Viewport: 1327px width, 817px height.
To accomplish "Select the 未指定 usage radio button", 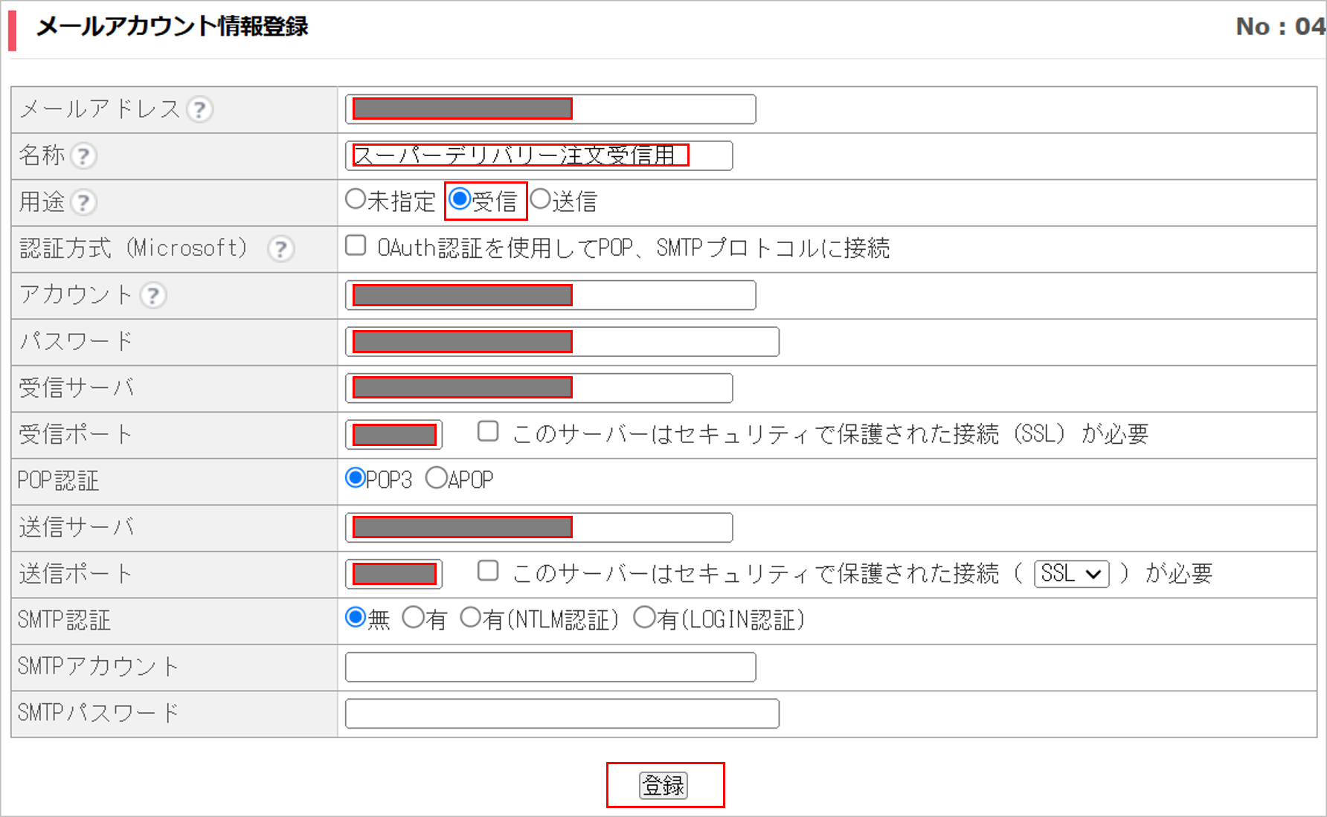I will 356,199.
